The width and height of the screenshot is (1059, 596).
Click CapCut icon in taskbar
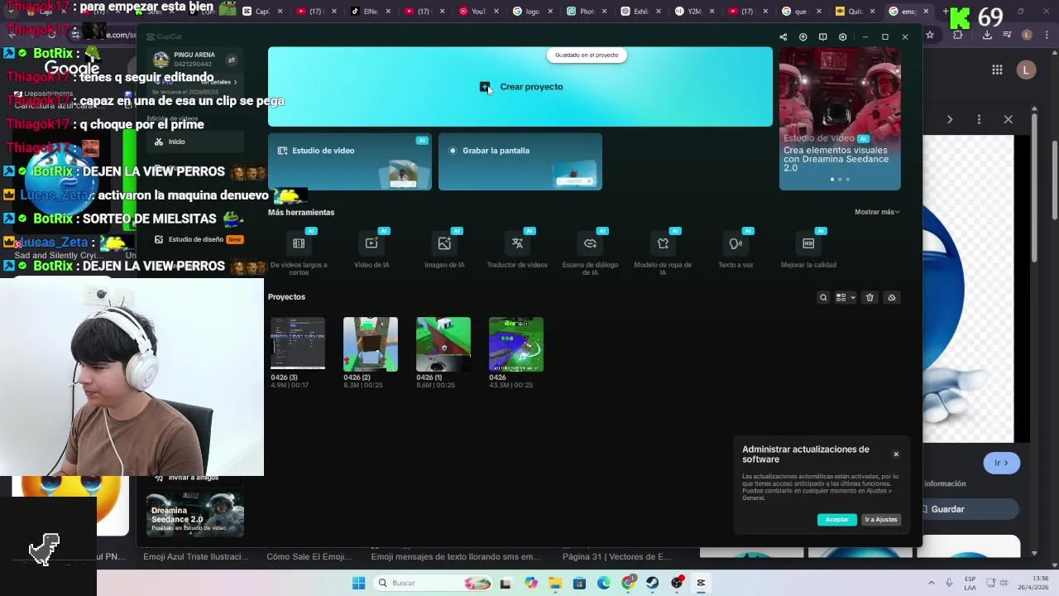coord(701,584)
